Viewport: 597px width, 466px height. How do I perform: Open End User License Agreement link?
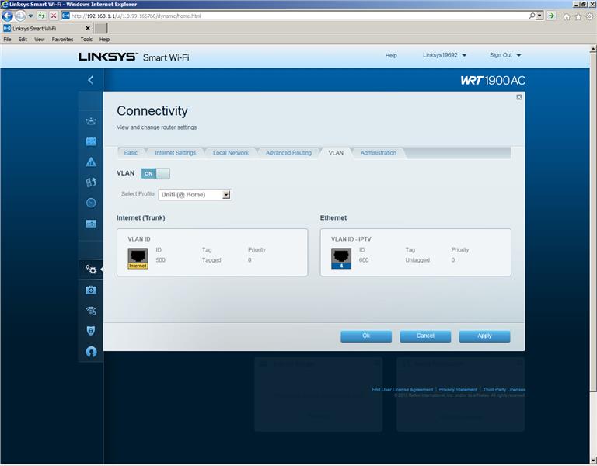point(403,390)
